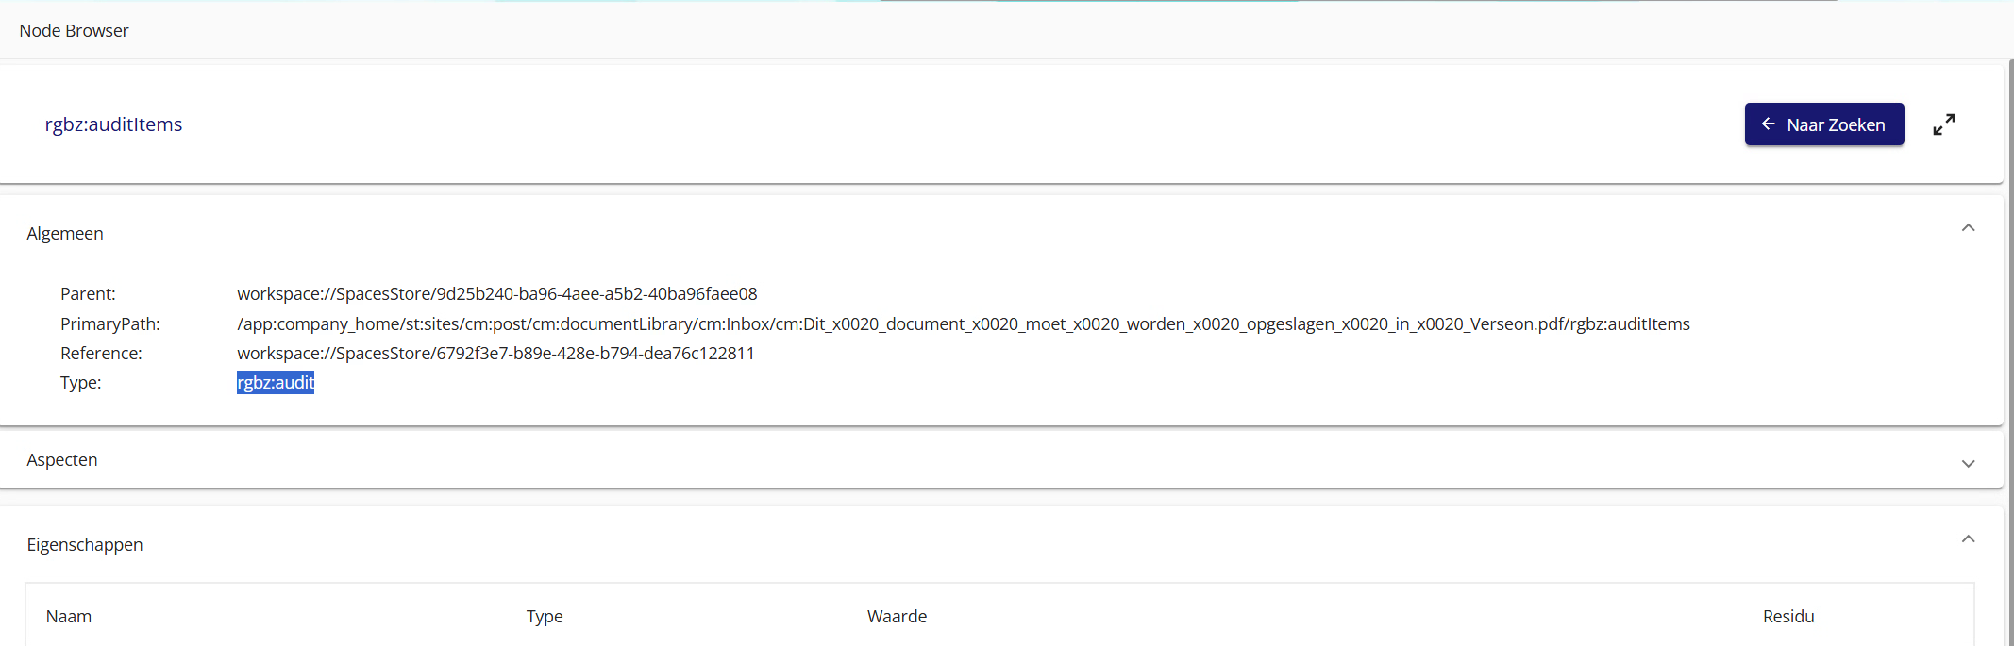Image resolution: width=2014 pixels, height=646 pixels.
Task: Click the Eigenschappen panel title
Action: point(85,545)
